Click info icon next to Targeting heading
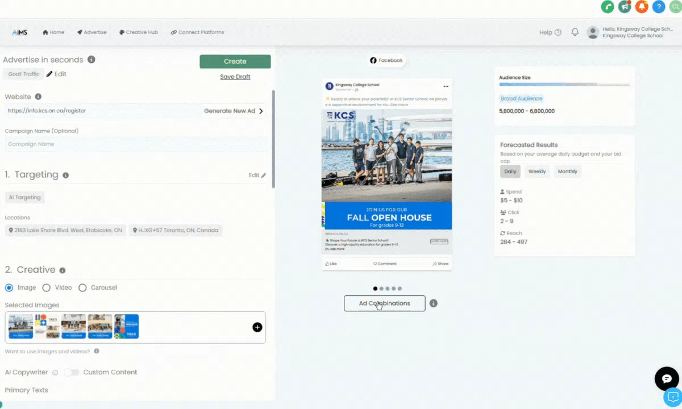 pos(65,175)
